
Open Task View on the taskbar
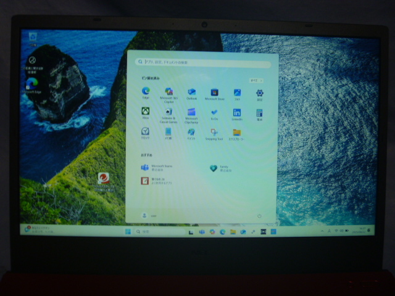point(191,232)
